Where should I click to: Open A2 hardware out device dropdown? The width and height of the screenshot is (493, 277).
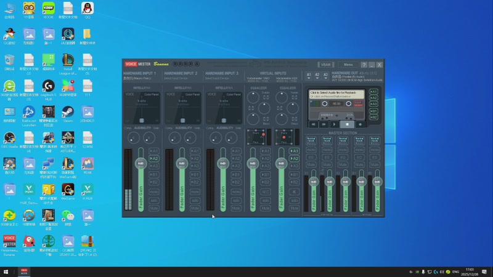[x=317, y=76]
